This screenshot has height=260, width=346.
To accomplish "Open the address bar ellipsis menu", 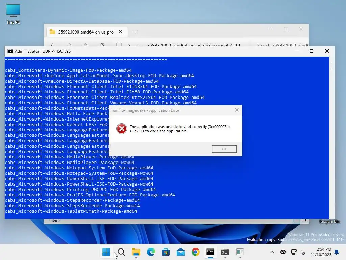I will [139, 45].
